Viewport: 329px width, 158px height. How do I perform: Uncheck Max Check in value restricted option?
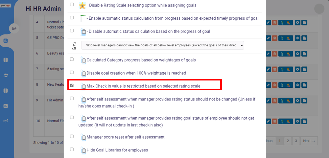click(x=72, y=85)
